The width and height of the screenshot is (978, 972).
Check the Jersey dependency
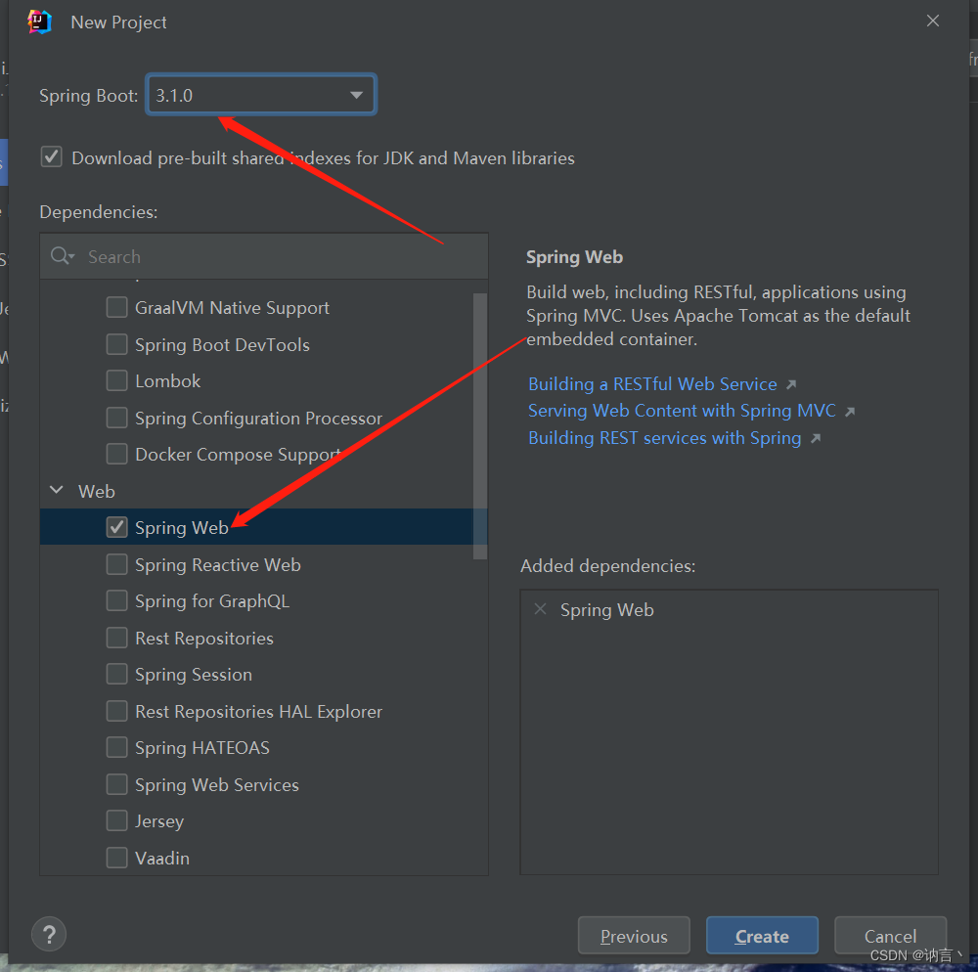[116, 821]
